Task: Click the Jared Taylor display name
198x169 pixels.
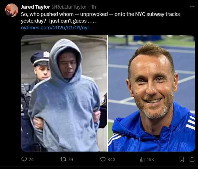Action: coord(36,7)
